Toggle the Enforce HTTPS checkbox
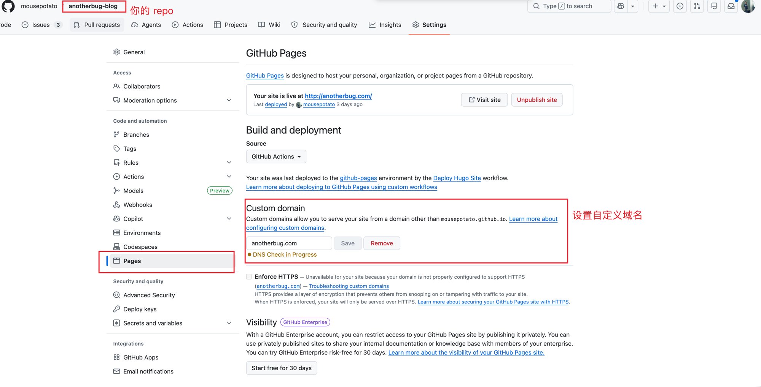 [x=249, y=276]
